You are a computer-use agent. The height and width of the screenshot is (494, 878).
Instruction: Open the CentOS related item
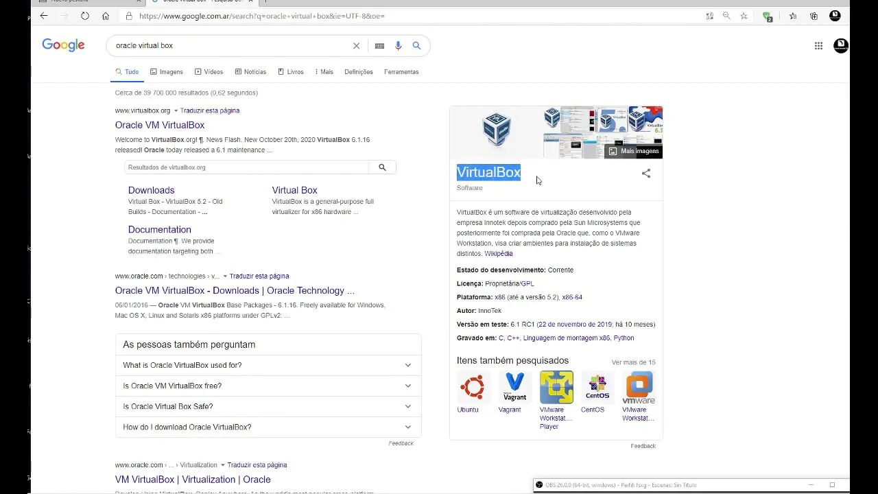pos(597,392)
